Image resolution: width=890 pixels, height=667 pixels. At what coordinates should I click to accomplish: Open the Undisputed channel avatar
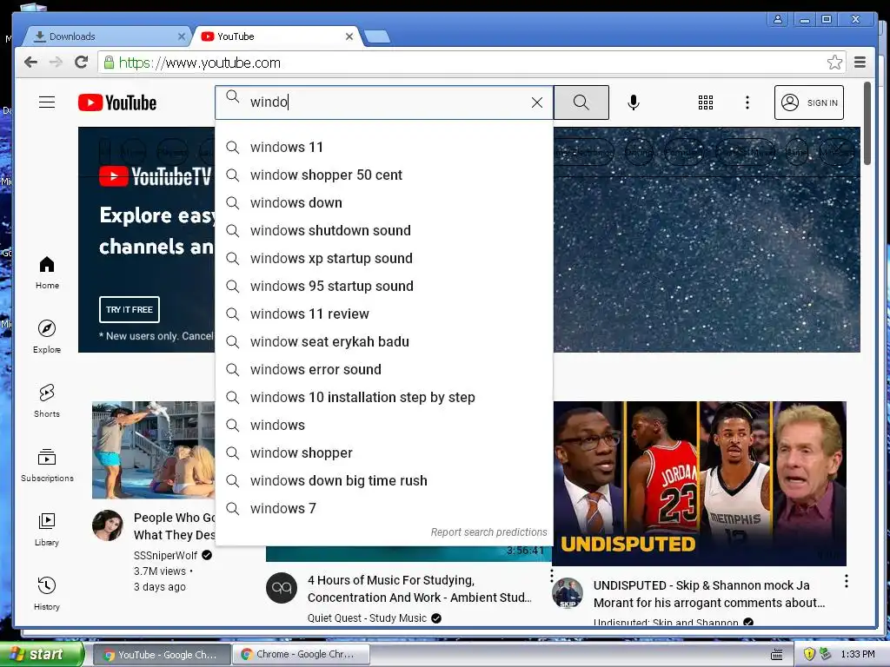568,592
